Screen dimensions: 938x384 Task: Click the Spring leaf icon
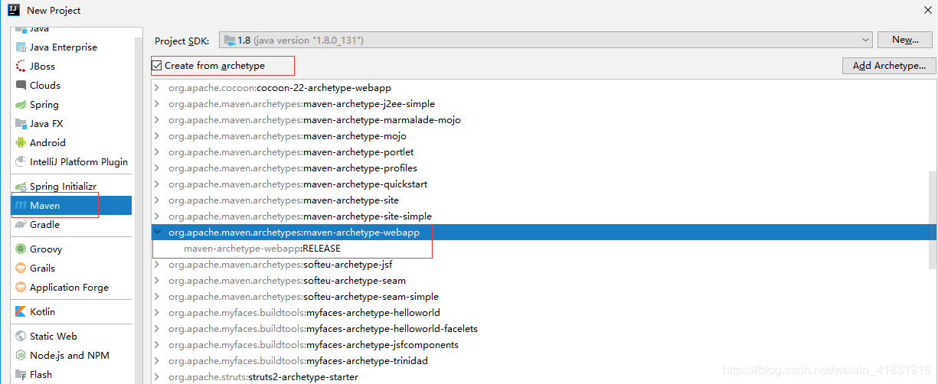(x=21, y=105)
